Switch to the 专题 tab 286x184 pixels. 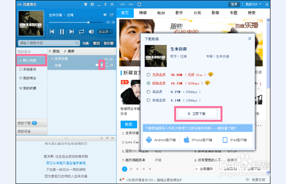pos(233,13)
